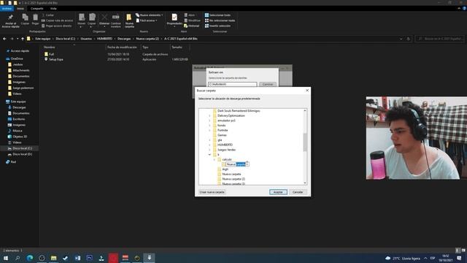
Task: Click Modificar in the ribbon
Action: click(192, 20)
